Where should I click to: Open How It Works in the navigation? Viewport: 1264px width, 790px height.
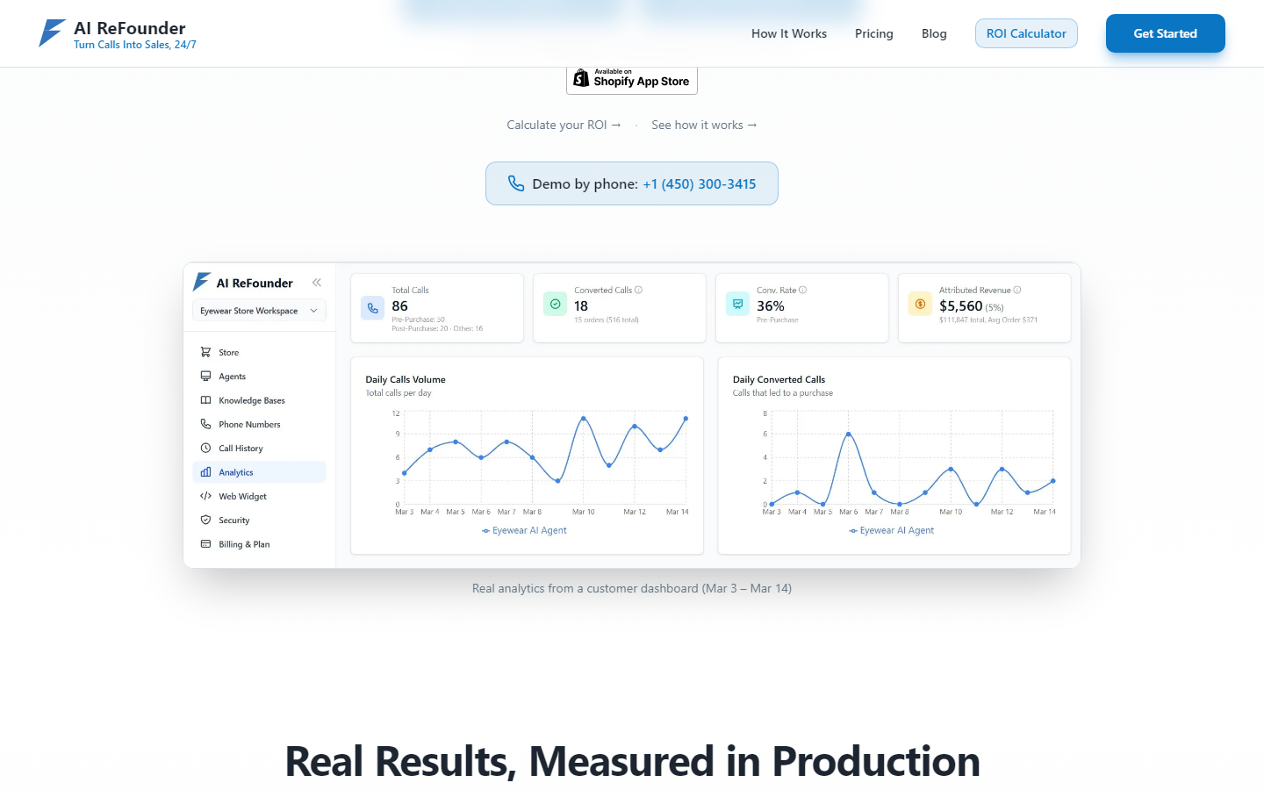pyautogui.click(x=789, y=33)
